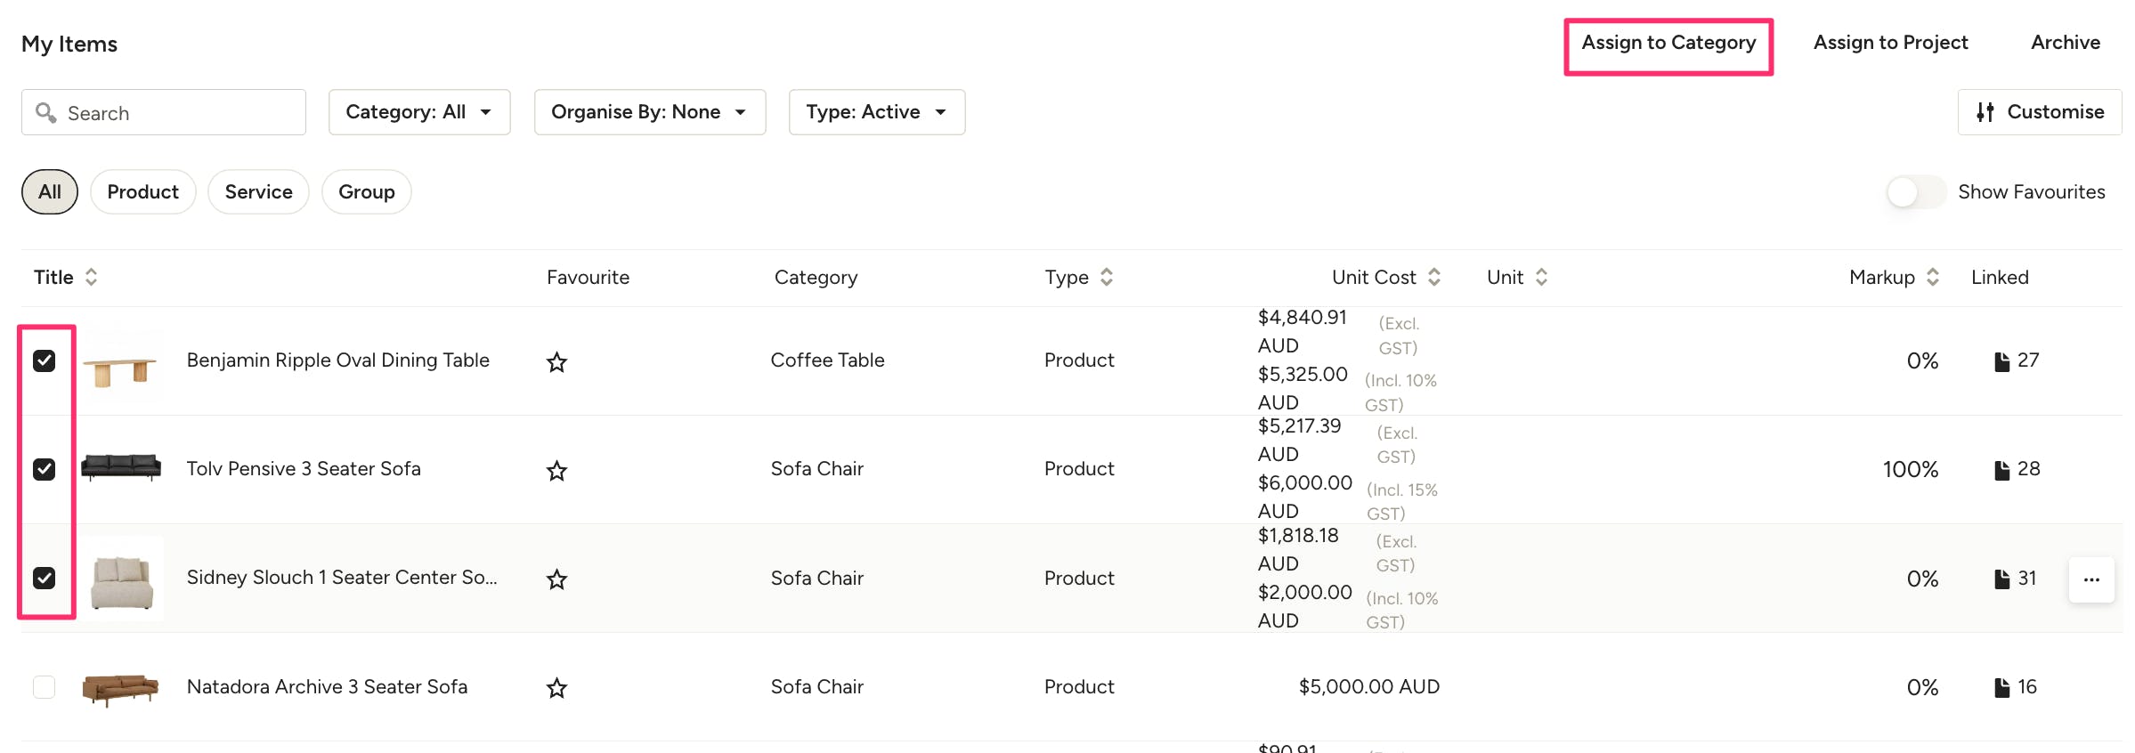This screenshot has width=2135, height=753.
Task: Select the Natadora Archive 3 Seater Sofa checkbox
Action: point(45,687)
